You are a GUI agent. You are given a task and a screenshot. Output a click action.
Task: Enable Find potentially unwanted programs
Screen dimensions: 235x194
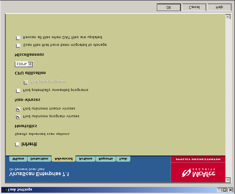pyautogui.click(x=18, y=91)
